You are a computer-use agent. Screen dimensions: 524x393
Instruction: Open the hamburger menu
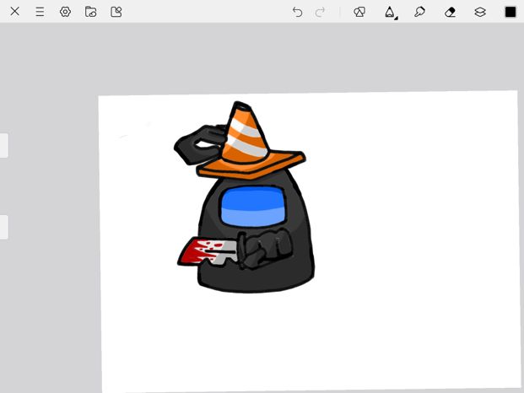tap(40, 12)
